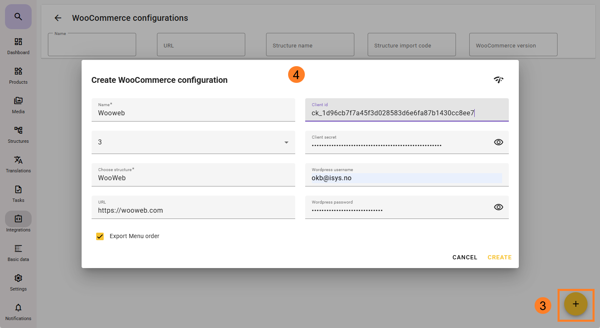Open the search icon in sidebar

pyautogui.click(x=18, y=17)
